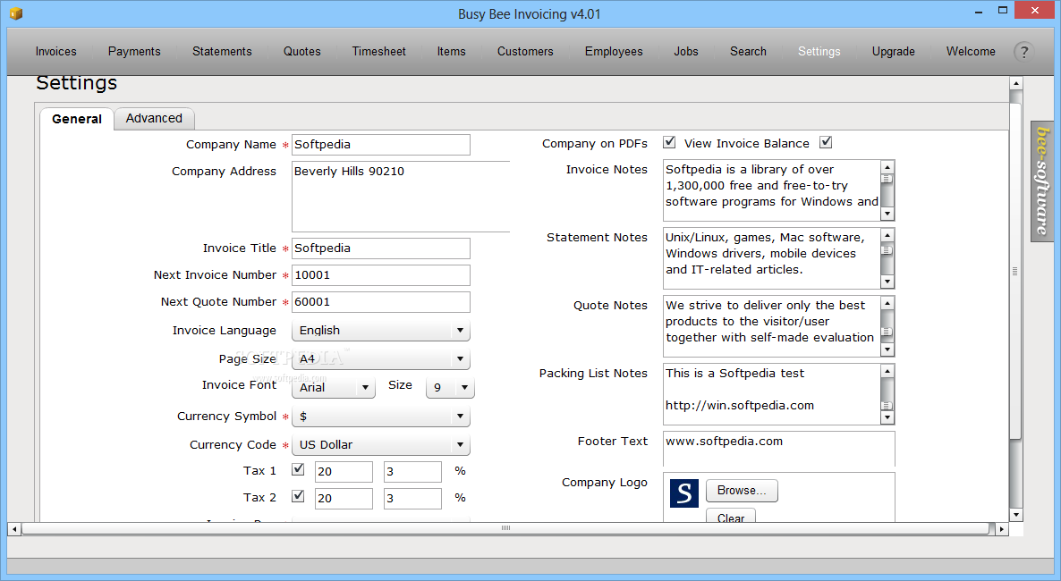Click horizontal scrollbar left arrow
Viewport: 1061px width, 581px height.
click(13, 529)
